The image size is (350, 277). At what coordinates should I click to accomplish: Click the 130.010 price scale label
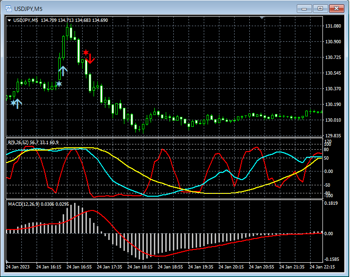(x=333, y=120)
